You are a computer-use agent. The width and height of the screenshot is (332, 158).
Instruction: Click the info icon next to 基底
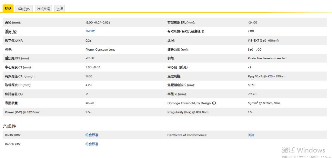(x=15, y=31)
